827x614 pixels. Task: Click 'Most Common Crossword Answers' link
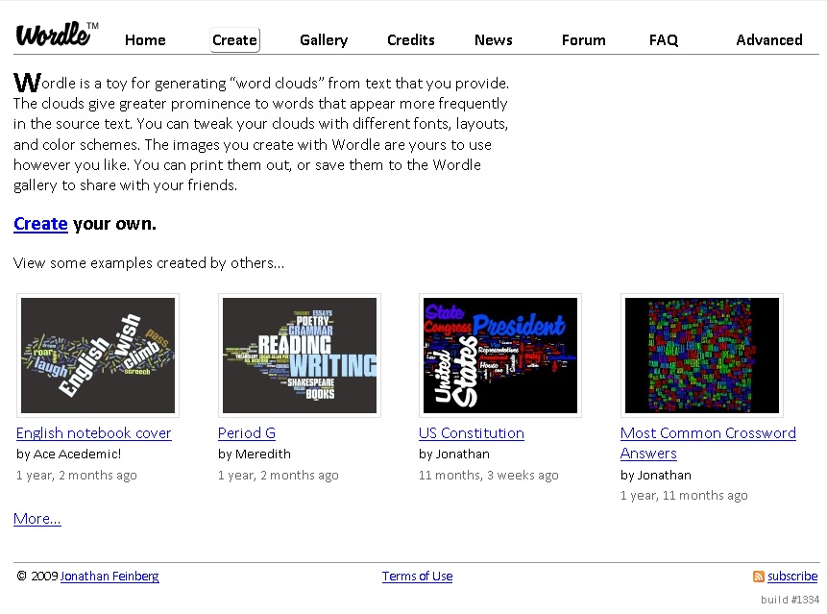click(708, 443)
